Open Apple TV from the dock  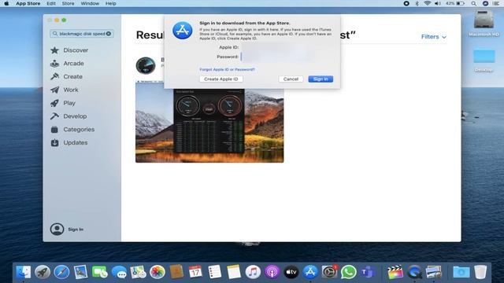point(291,272)
